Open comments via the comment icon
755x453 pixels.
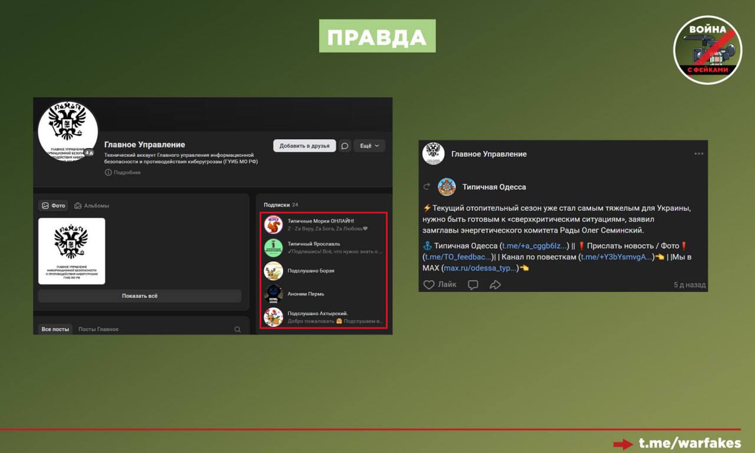tap(473, 285)
